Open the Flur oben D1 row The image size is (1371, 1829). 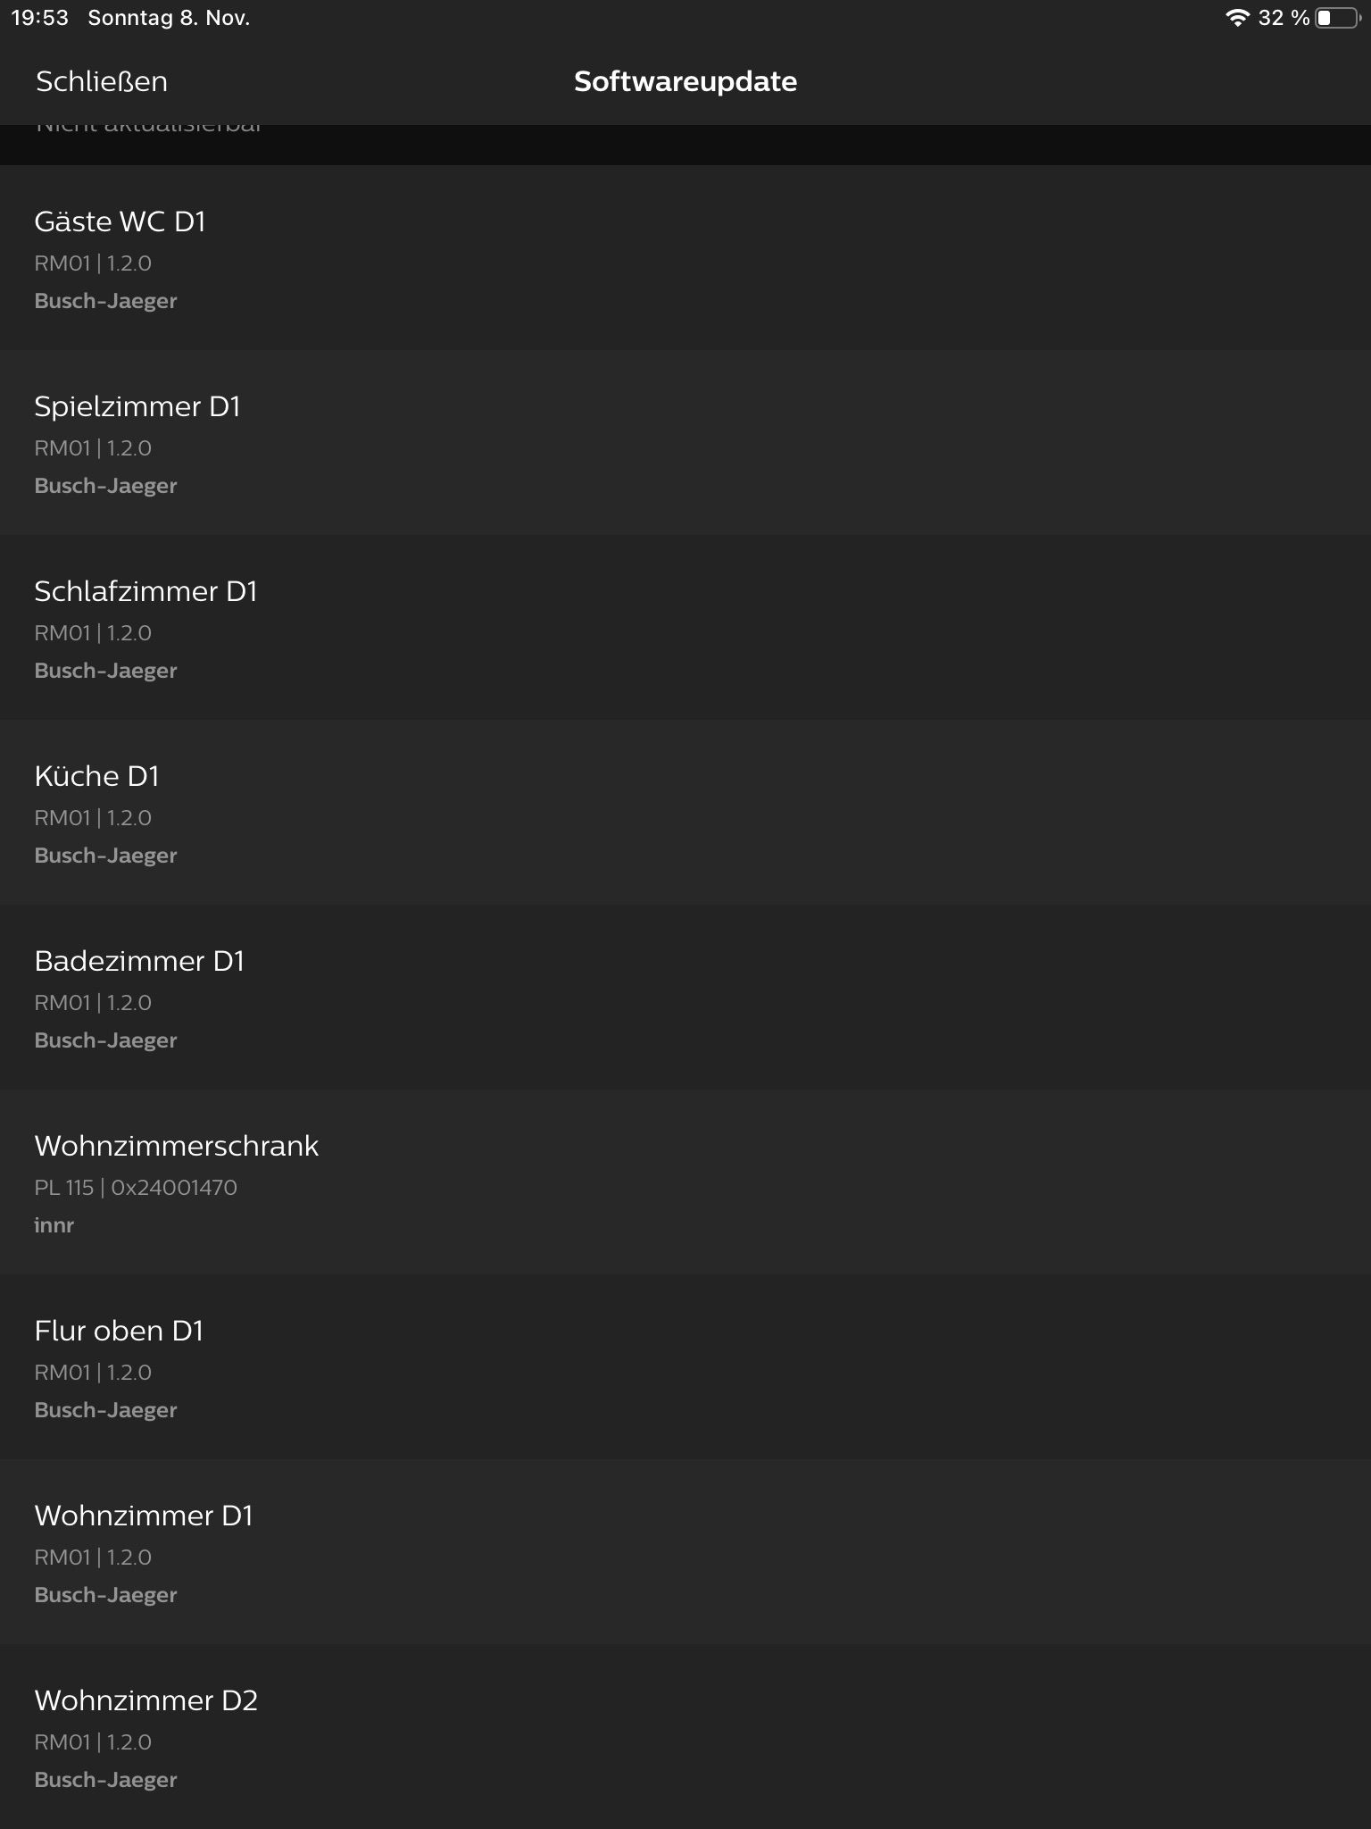tap(685, 1366)
